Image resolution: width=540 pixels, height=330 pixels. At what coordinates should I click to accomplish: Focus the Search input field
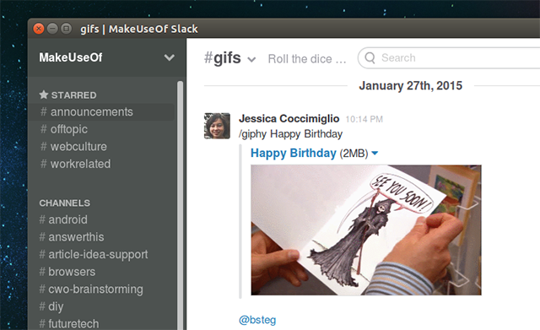pyautogui.click(x=449, y=58)
